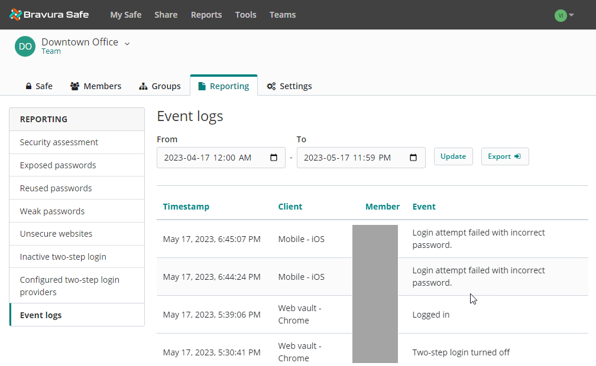596x366 pixels.
Task: Select the document icon on the Reporting tab
Action: (x=201, y=86)
